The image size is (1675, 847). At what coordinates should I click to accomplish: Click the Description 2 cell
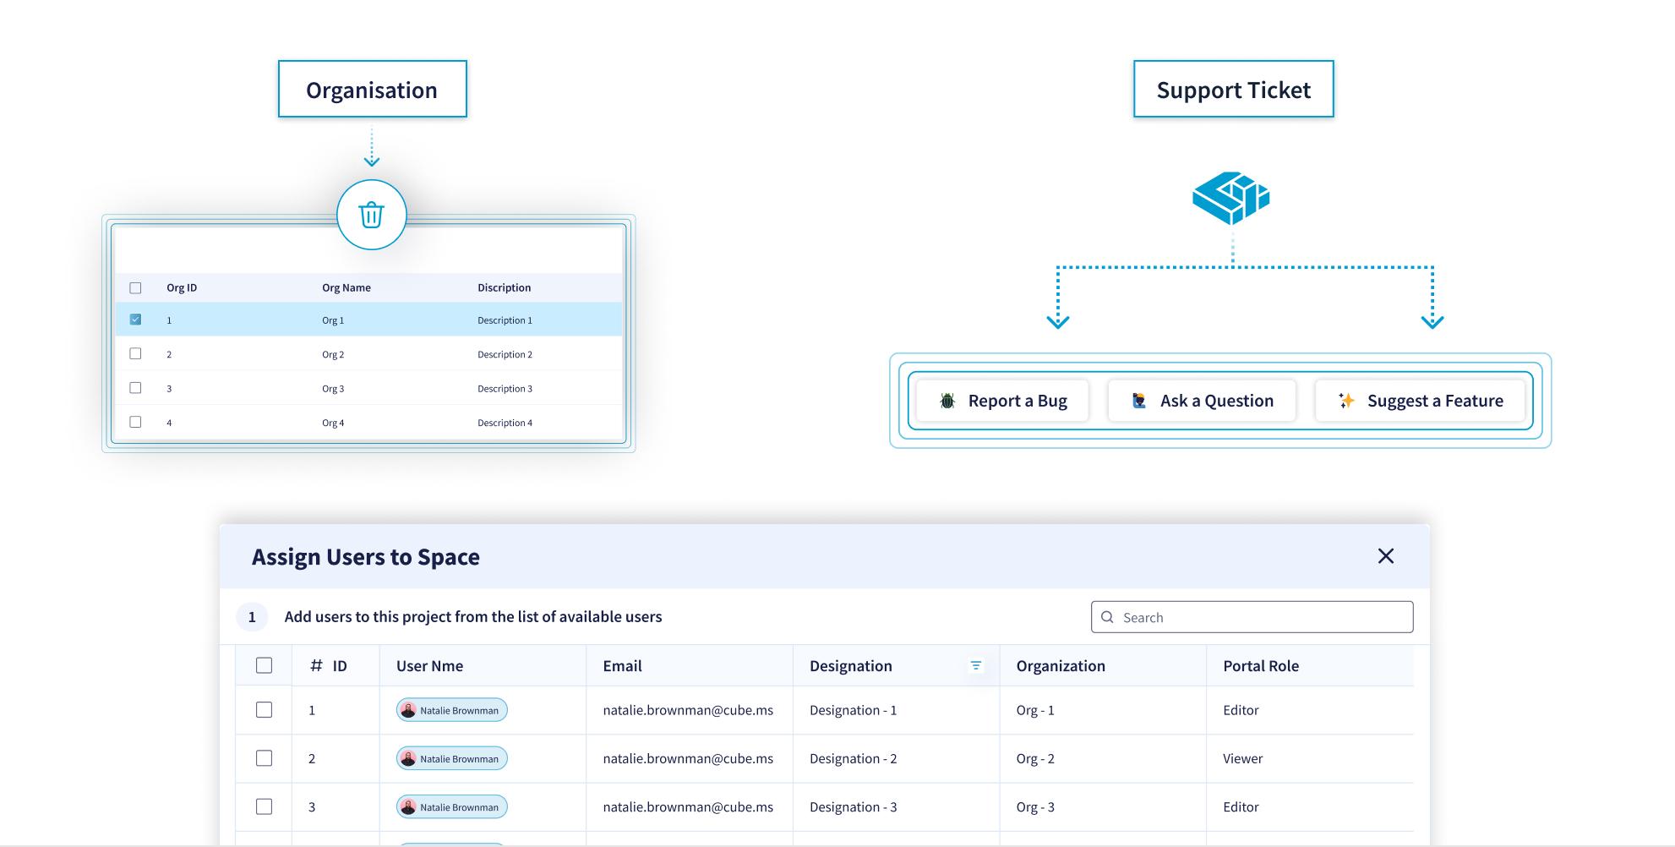[505, 354]
